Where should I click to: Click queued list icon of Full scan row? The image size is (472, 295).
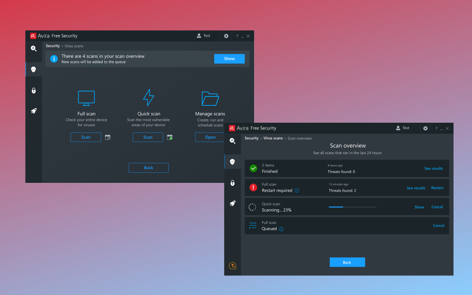[x=253, y=226]
